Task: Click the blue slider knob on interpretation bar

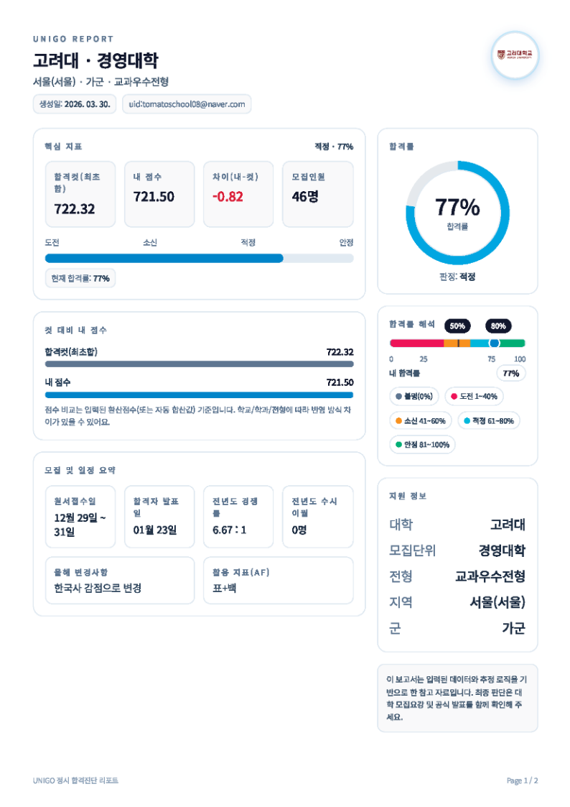Action: coord(494,343)
